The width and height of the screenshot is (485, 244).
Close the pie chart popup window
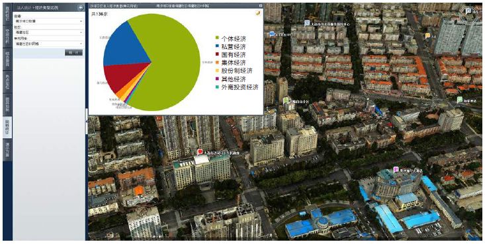[261, 6]
